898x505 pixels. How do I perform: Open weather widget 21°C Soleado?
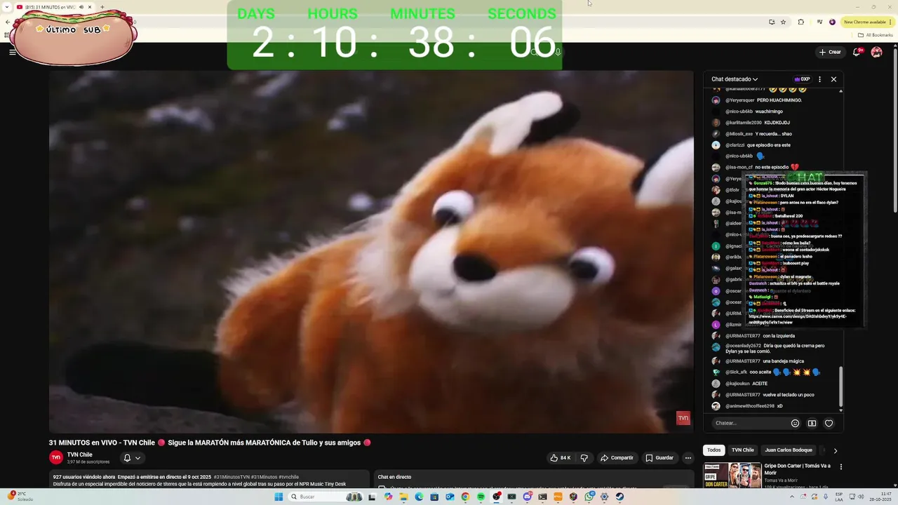tap(19, 497)
